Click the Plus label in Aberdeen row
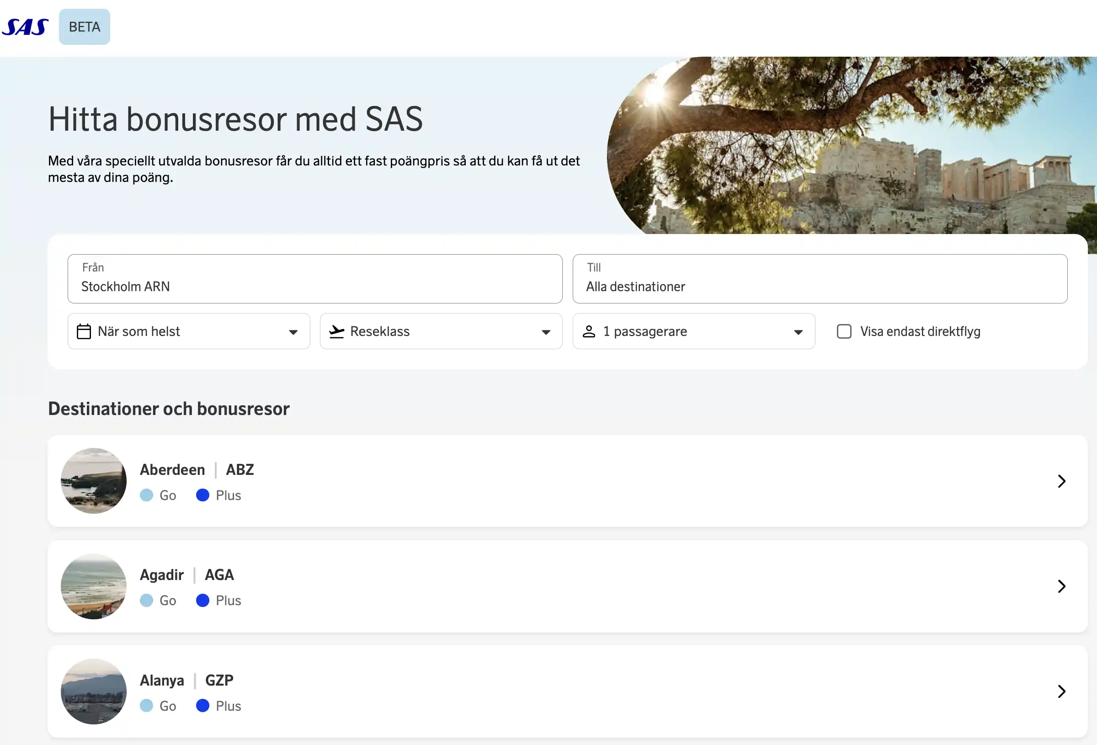1097x745 pixels. [x=229, y=495]
